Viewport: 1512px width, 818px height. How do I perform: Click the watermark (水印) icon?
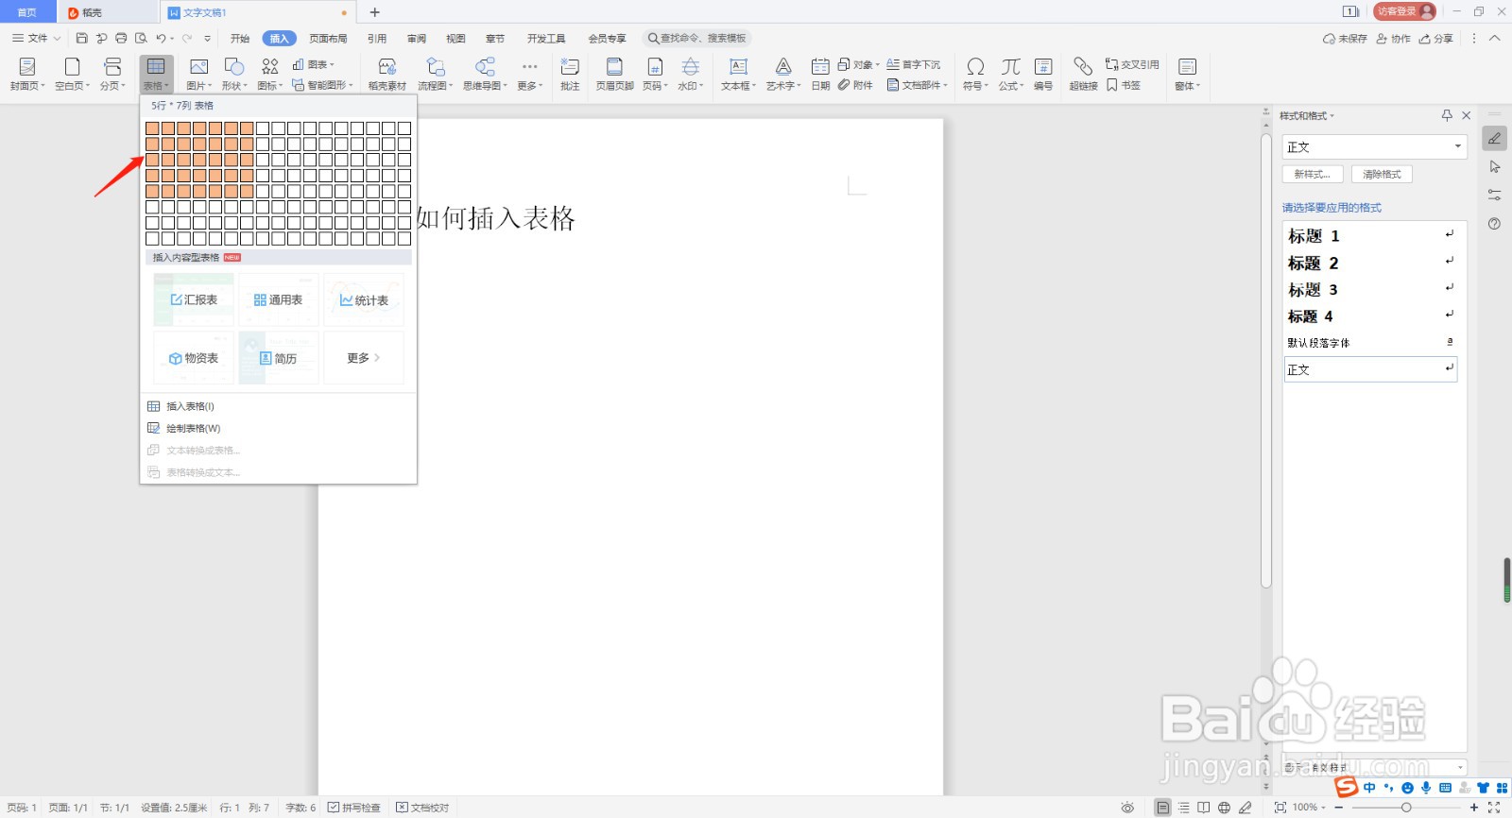pyautogui.click(x=691, y=67)
